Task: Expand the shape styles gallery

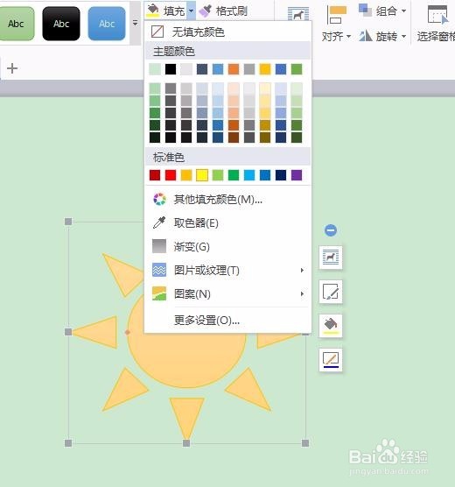Action: pyautogui.click(x=135, y=24)
